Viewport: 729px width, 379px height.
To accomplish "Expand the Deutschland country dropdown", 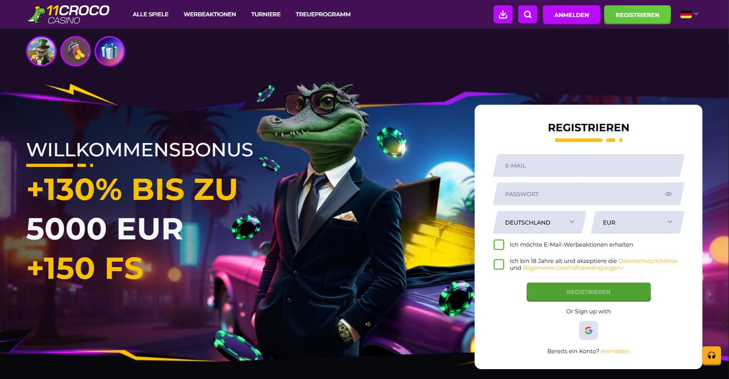I will pos(540,222).
